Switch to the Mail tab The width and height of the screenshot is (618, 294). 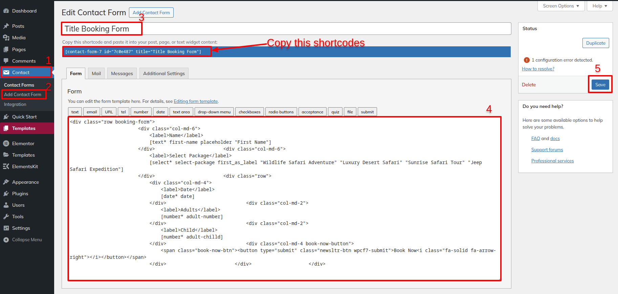[x=96, y=73]
